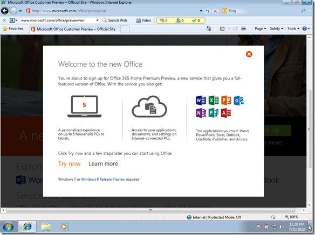Open the recent pages dropdown arrow

coord(20,11)
